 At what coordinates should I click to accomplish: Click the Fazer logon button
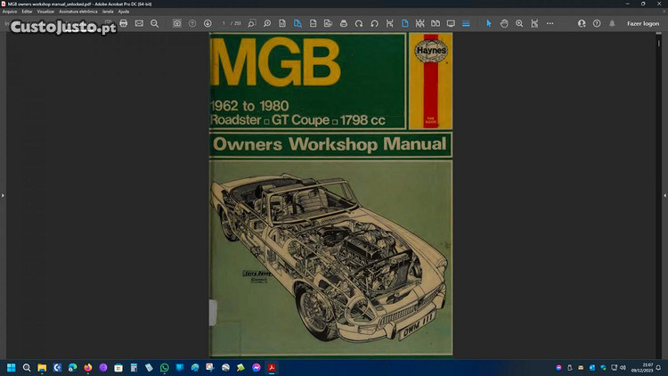click(643, 23)
